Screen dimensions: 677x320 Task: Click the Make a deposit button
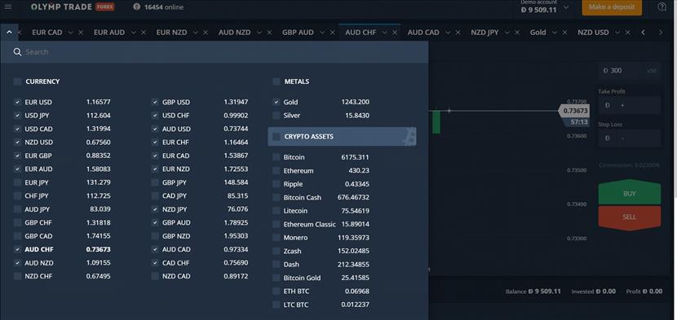pyautogui.click(x=612, y=7)
